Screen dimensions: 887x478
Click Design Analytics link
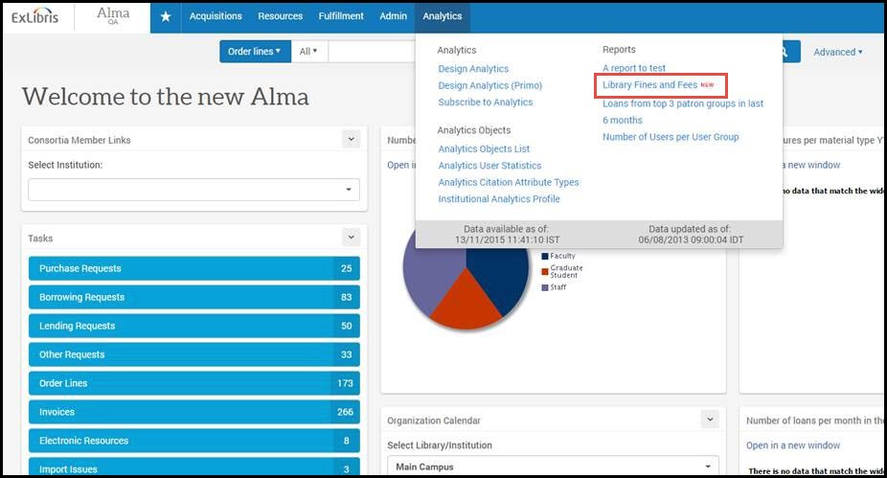pos(473,68)
